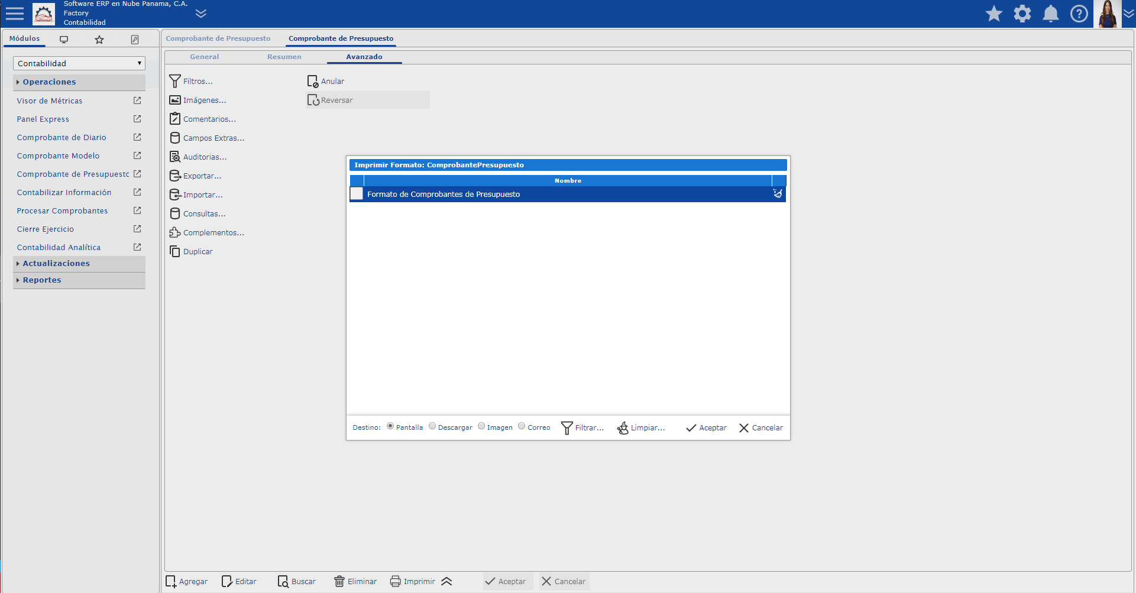Select Correo destination radio button
The height and width of the screenshot is (593, 1136).
click(522, 426)
